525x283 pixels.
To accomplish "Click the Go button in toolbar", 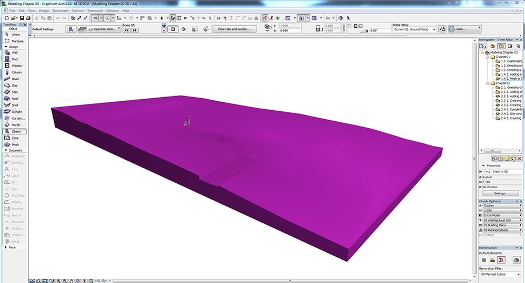I will (328, 18).
